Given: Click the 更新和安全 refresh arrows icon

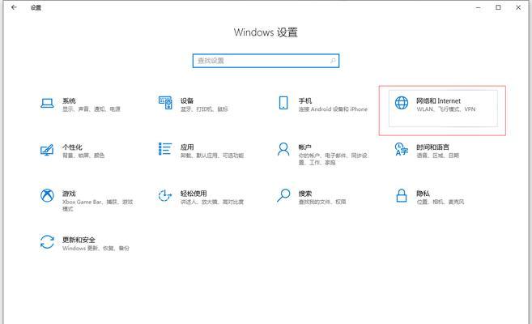Looking at the screenshot, I should coord(47,242).
